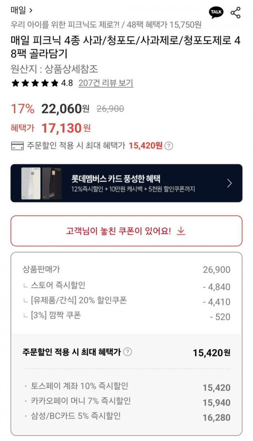Click the 스토어 즉시할인 row

pyautogui.click(x=58, y=285)
